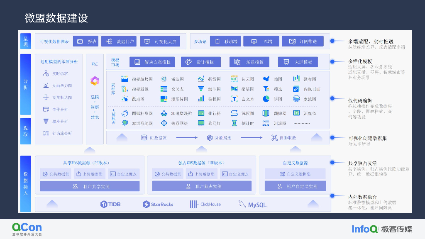
Task: Open the 自定义数据集 button
Action: pyautogui.click(x=295, y=174)
